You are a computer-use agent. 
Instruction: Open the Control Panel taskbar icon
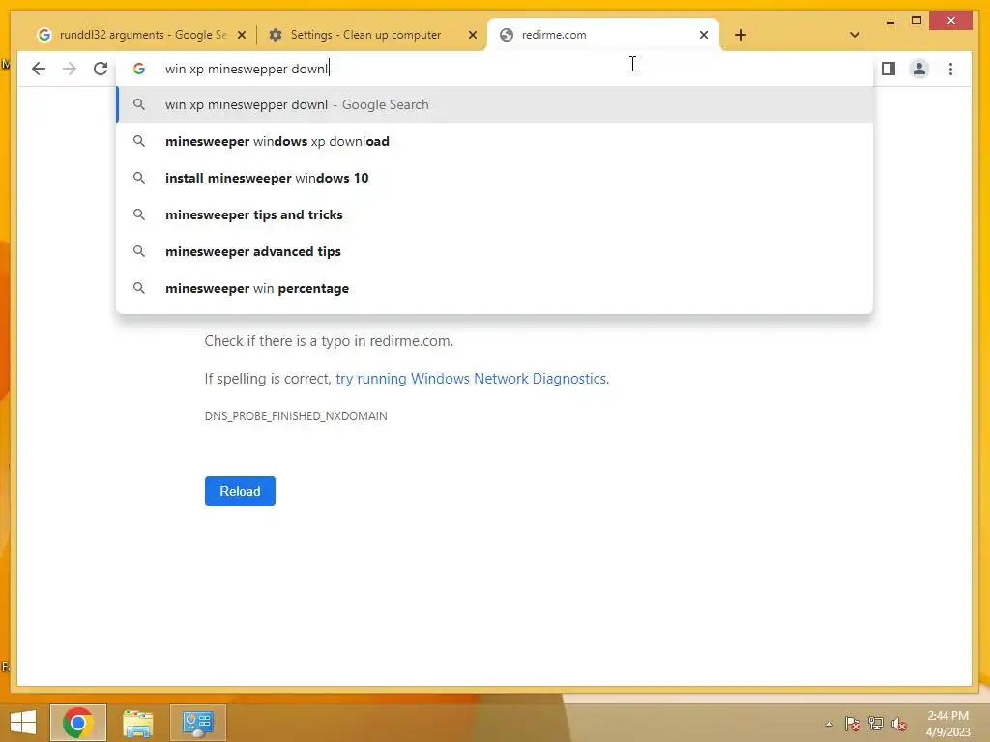coord(197,723)
